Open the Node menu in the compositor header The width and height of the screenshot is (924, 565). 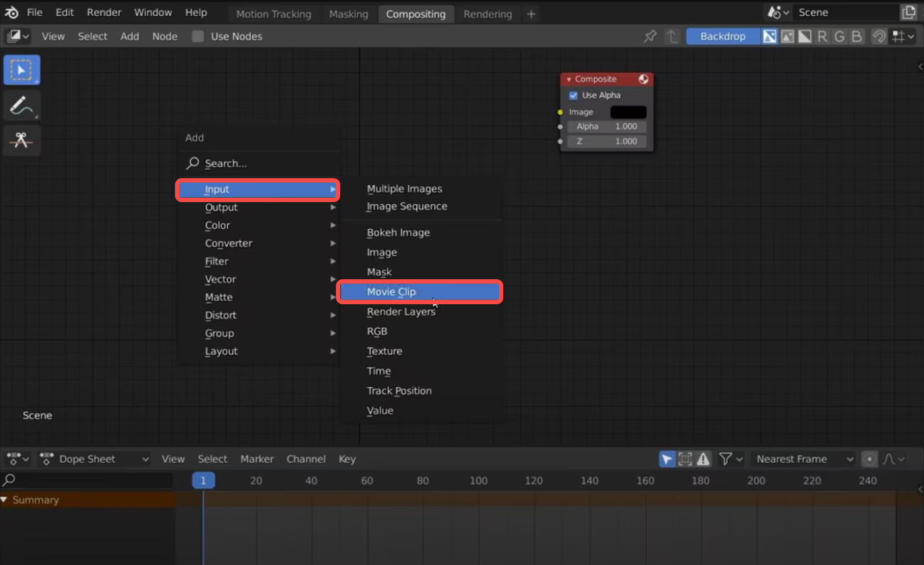[x=165, y=36]
